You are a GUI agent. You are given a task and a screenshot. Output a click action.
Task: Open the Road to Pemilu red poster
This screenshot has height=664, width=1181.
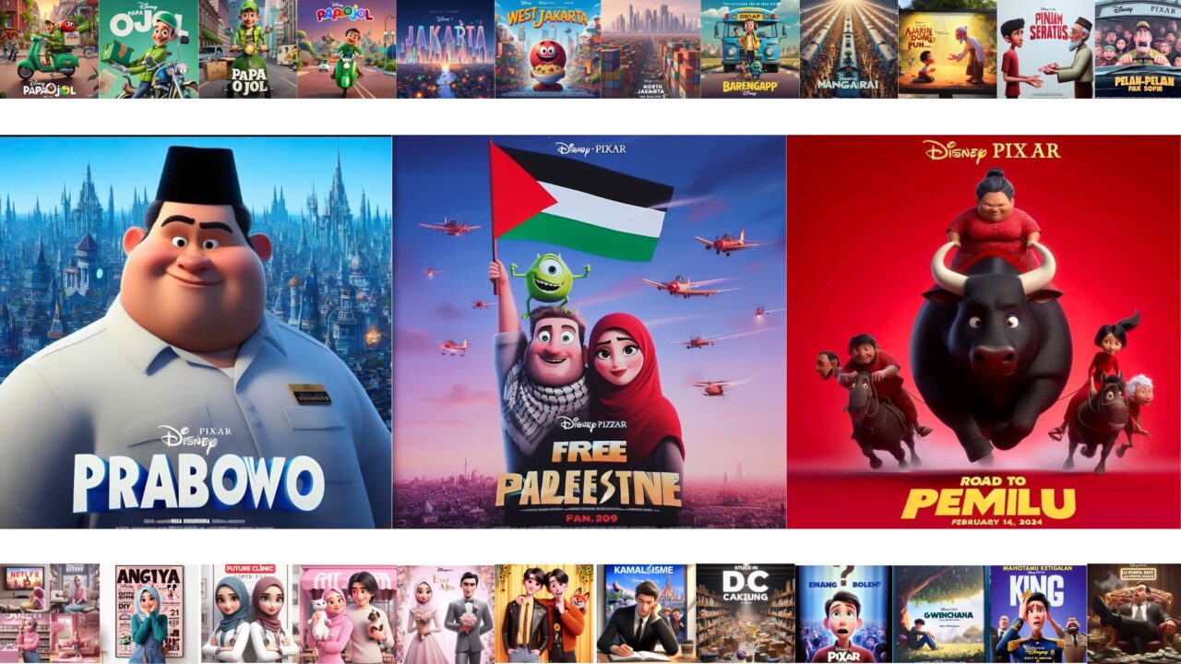click(x=984, y=332)
